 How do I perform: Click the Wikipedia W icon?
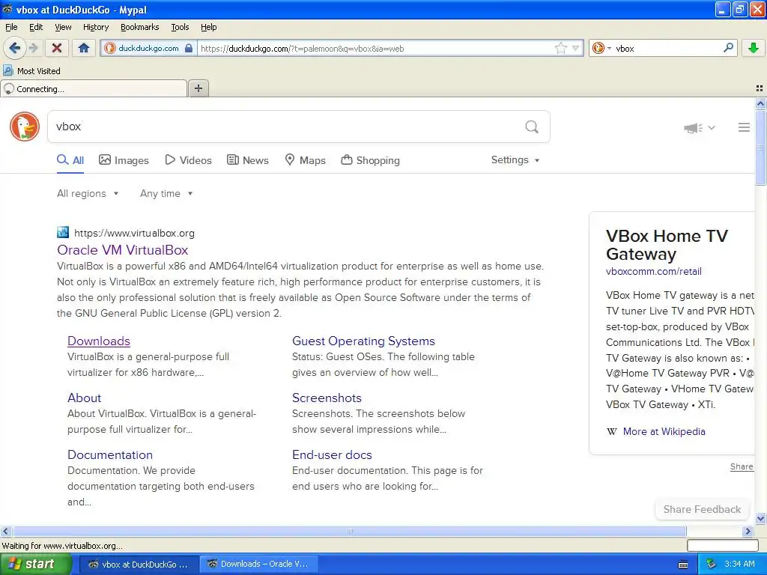click(x=611, y=431)
